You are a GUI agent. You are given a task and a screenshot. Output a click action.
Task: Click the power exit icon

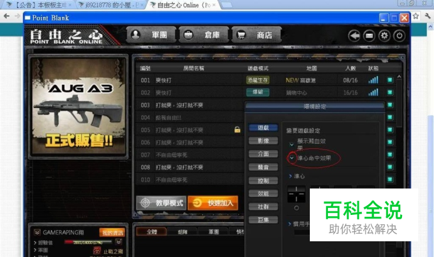(399, 36)
